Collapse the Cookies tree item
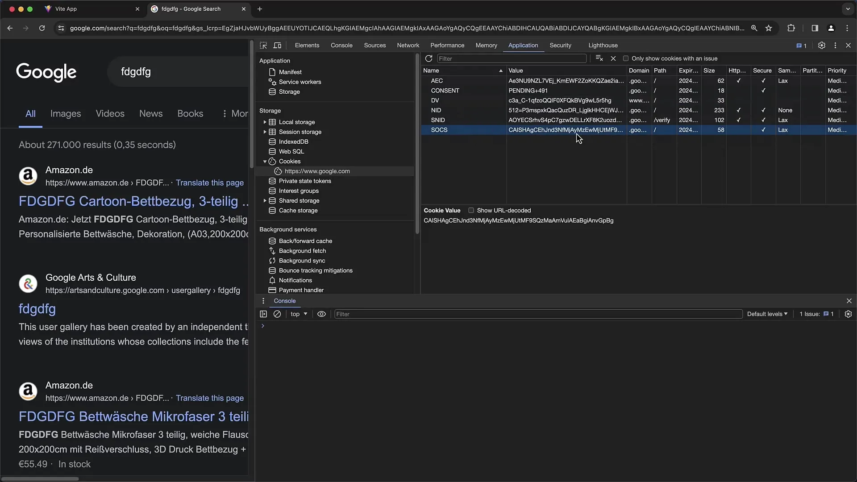 pyautogui.click(x=265, y=162)
